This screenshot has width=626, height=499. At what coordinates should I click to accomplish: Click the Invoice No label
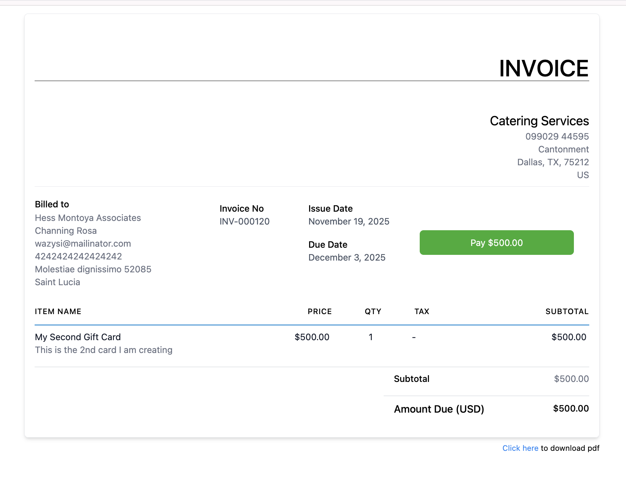point(242,208)
